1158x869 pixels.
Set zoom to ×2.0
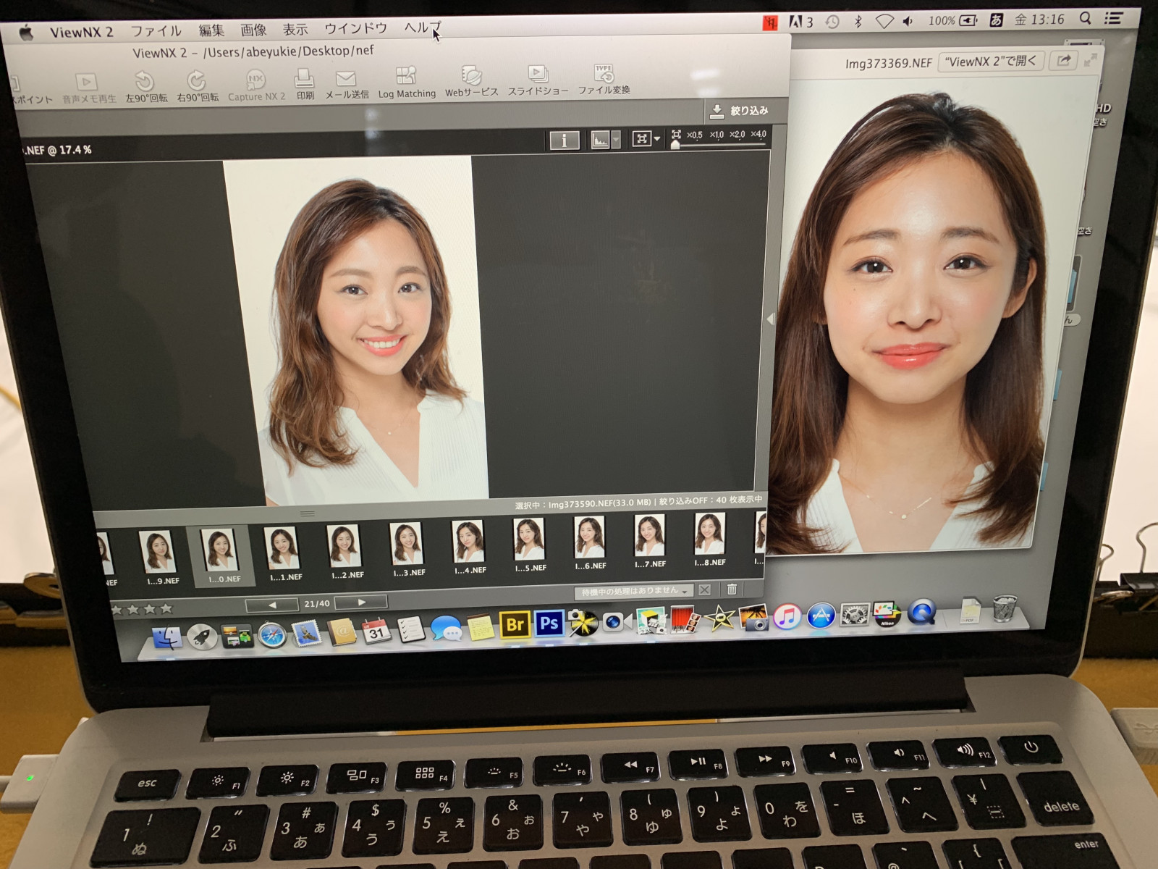click(737, 134)
